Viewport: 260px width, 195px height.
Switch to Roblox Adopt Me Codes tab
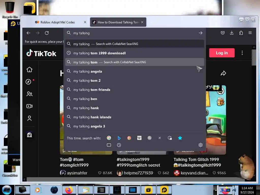58,22
